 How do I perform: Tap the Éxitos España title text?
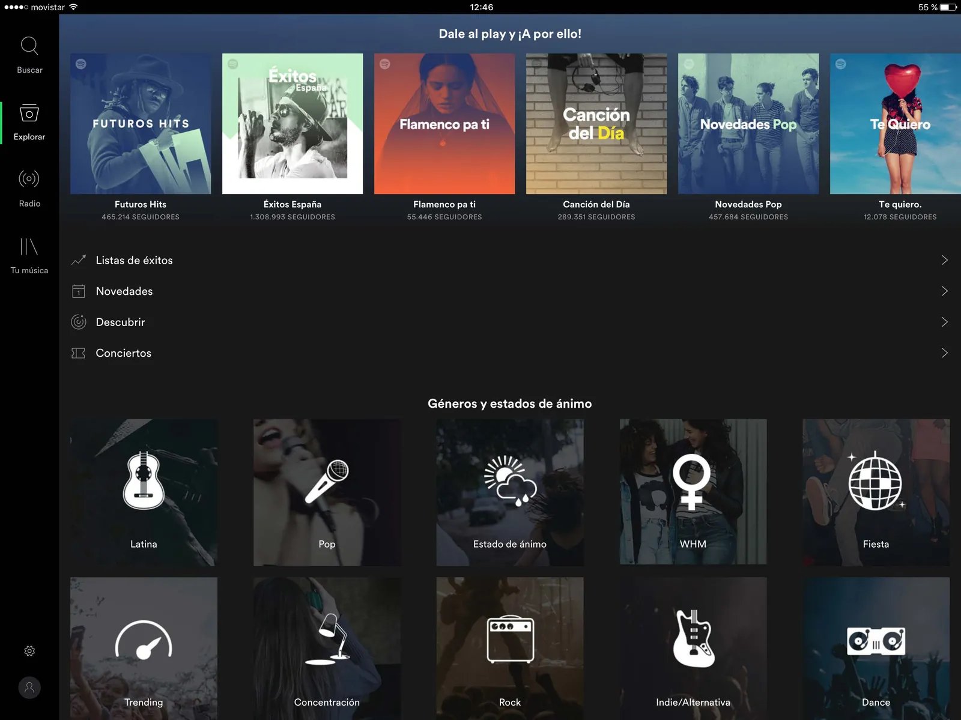(x=293, y=204)
